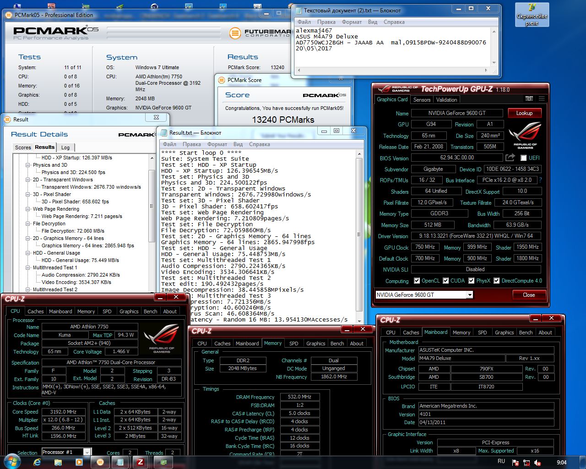Viewport: 586px width, 469px height.
Task: Toggle the PhysX checkbox
Action: point(471,281)
